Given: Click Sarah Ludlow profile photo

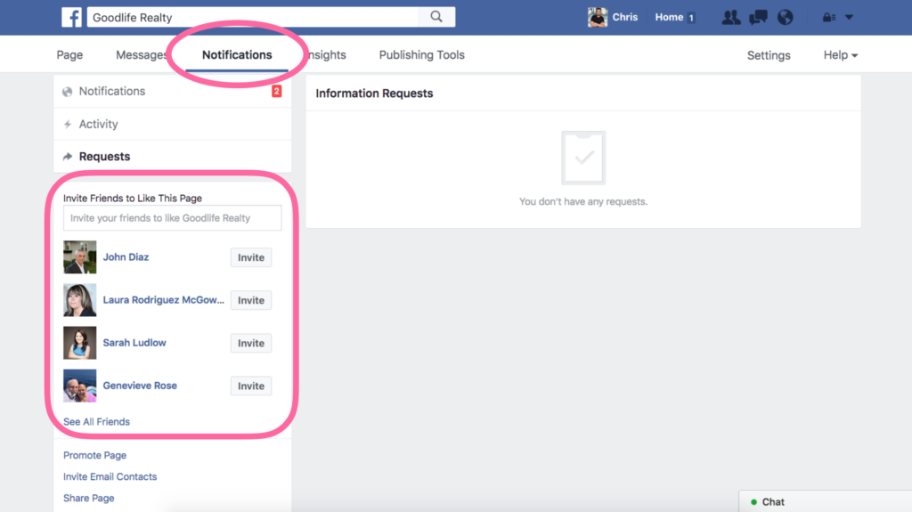Looking at the screenshot, I should (x=79, y=343).
